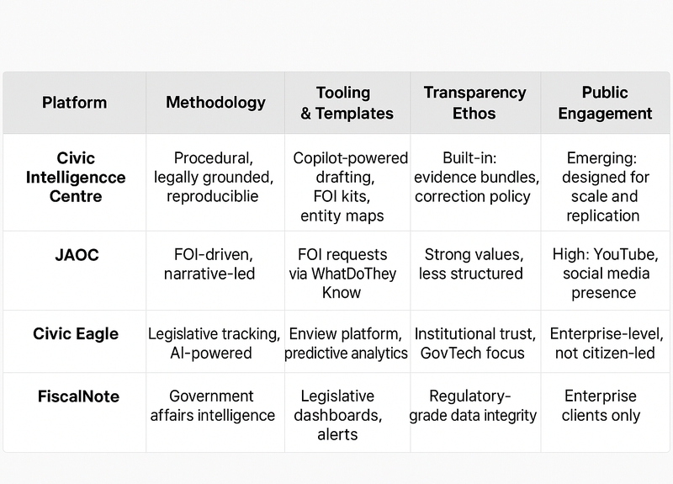This screenshot has height=484, width=673.
Task: Click the evidence bundles, correction policy cell
Action: click(x=474, y=178)
